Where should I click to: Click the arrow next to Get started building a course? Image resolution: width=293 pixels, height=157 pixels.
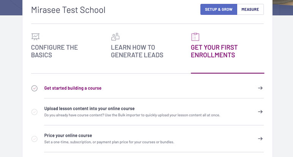(260, 88)
